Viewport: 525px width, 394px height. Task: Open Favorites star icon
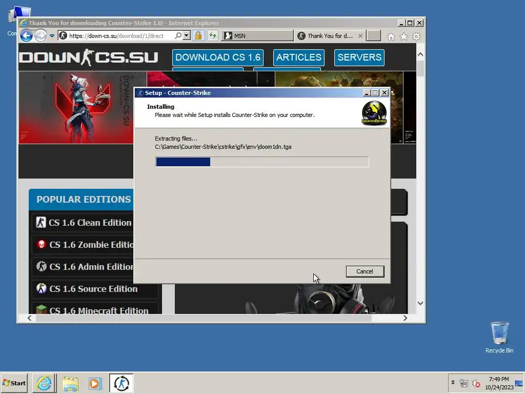pos(404,36)
